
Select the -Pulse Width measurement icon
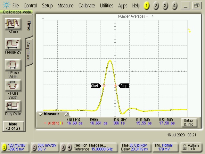tap(13, 86)
